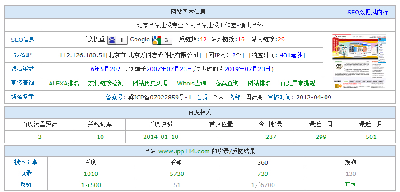Click the 域名备案 row label

pyautogui.click(x=23, y=97)
